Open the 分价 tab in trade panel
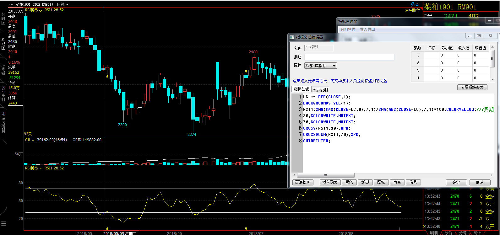The image size is (500, 235). point(448,233)
